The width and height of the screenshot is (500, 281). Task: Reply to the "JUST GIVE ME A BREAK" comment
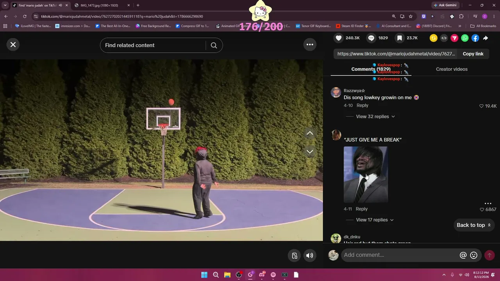coord(361,209)
